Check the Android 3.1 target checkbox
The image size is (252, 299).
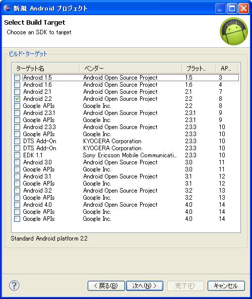17,176
